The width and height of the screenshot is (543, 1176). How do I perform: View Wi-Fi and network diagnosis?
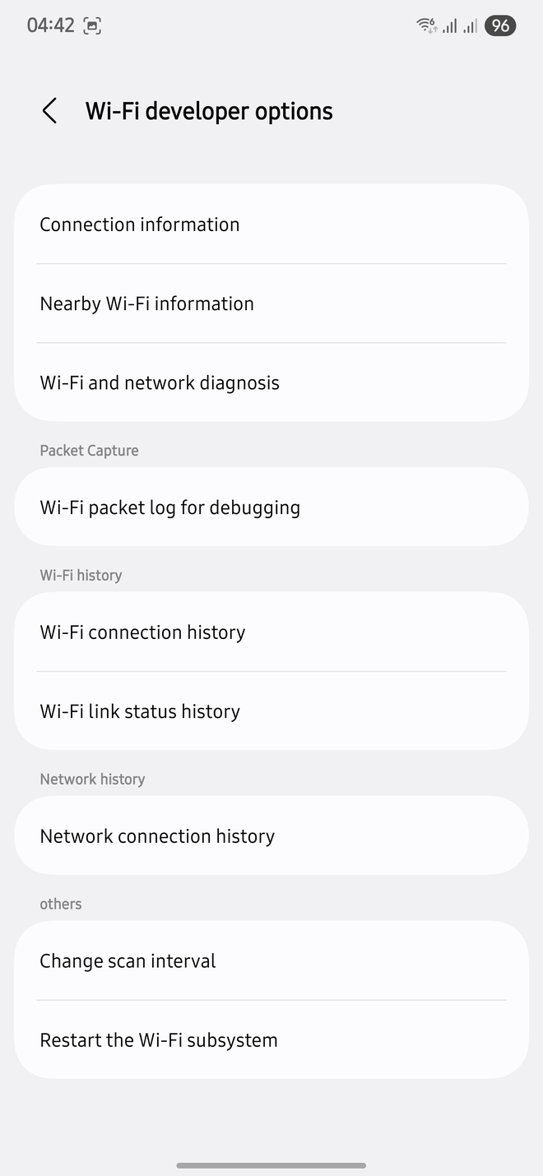tap(160, 382)
